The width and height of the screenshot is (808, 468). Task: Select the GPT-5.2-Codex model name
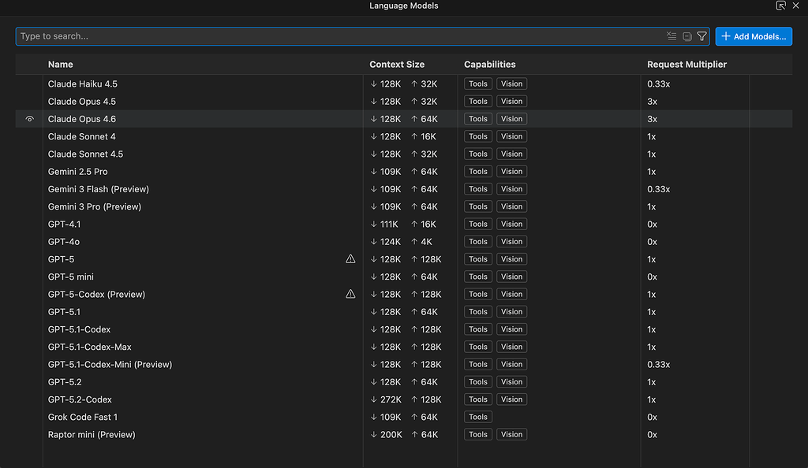(x=80, y=399)
